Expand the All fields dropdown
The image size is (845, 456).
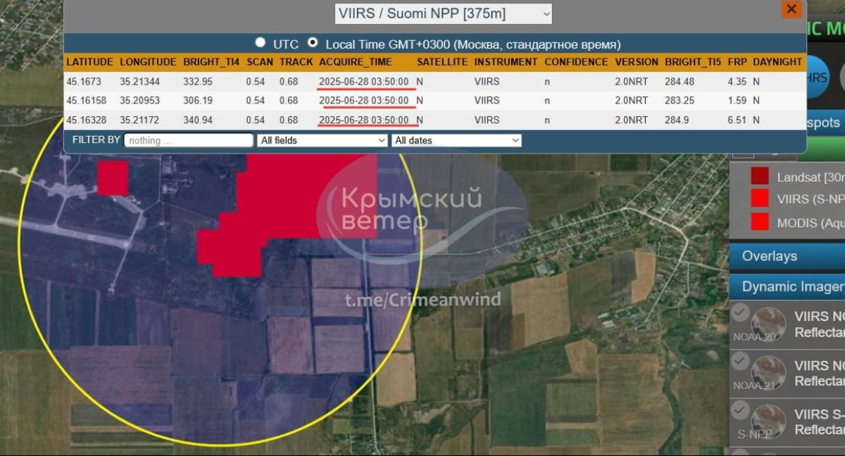click(x=322, y=141)
